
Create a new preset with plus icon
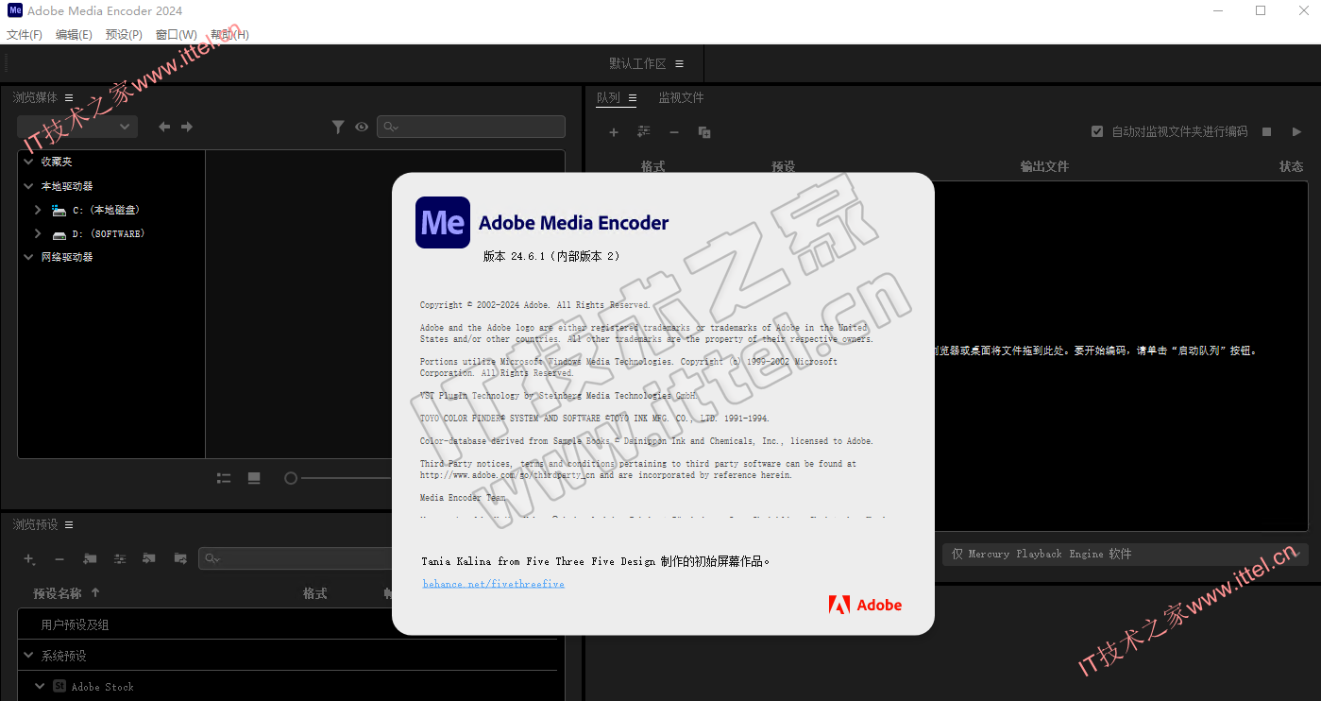coord(29,559)
